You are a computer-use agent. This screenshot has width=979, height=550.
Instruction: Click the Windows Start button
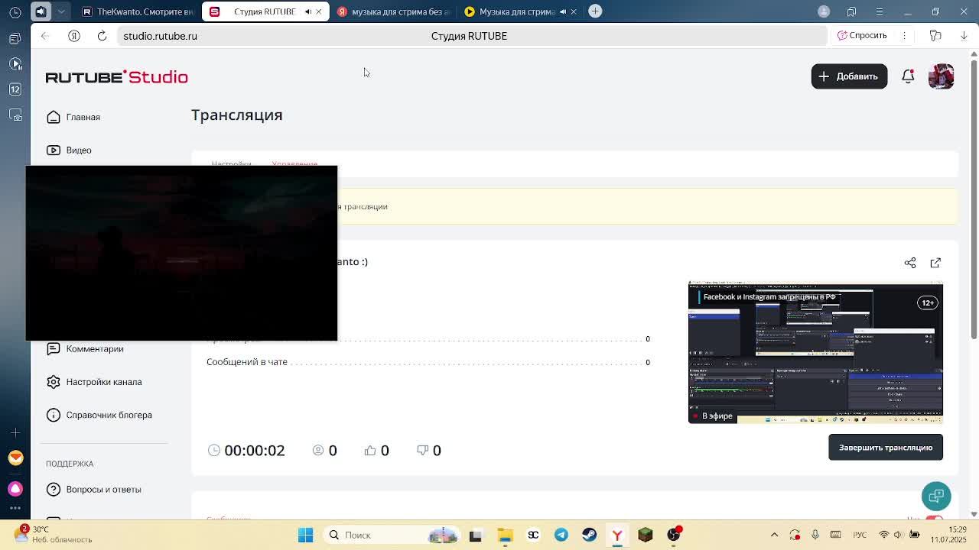305,535
